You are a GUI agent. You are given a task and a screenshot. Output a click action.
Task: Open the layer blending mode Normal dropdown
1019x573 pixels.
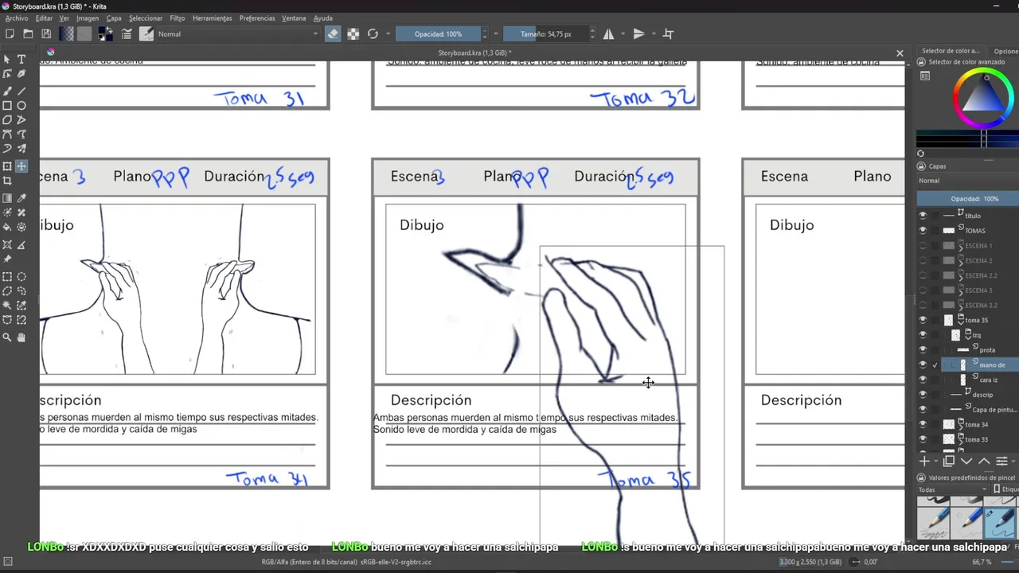tap(967, 181)
